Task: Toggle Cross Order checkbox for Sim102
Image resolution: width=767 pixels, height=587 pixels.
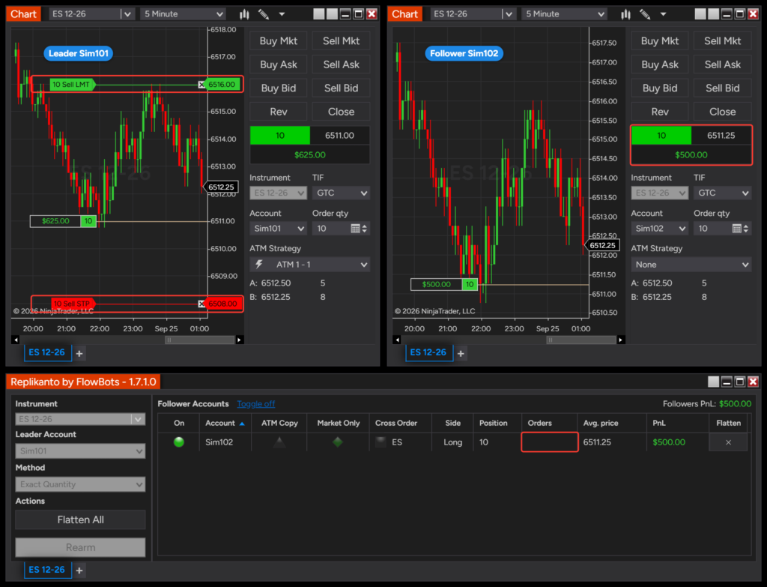Action: (381, 442)
